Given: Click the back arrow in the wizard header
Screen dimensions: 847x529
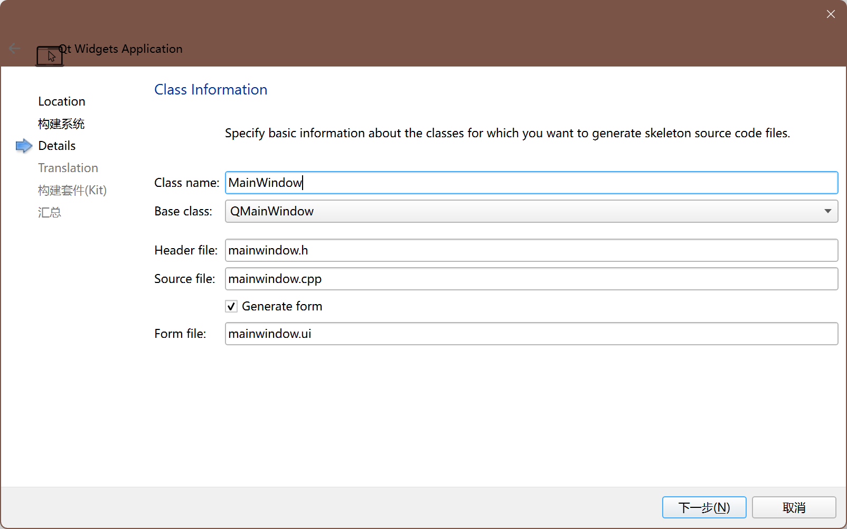Looking at the screenshot, I should pos(15,49).
